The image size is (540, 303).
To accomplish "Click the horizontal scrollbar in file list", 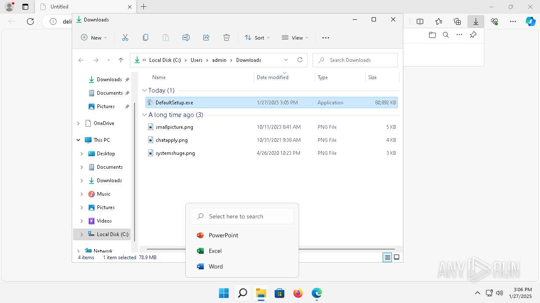I will tap(270, 249).
